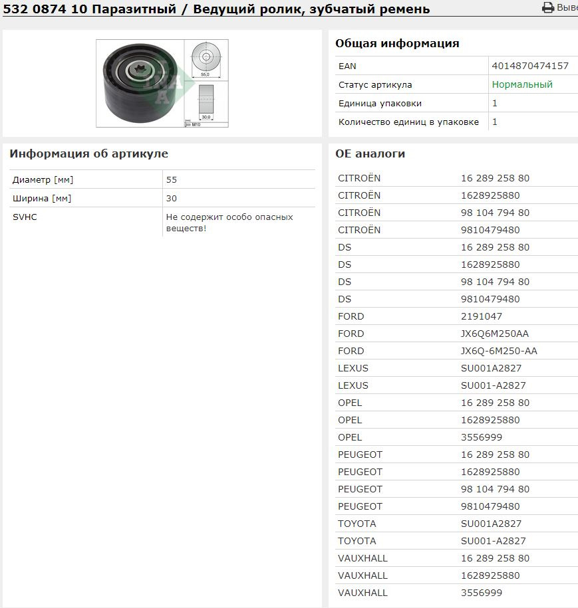Select the LEXUS number SU001A2827
The height and width of the screenshot is (608, 578).
[491, 368]
